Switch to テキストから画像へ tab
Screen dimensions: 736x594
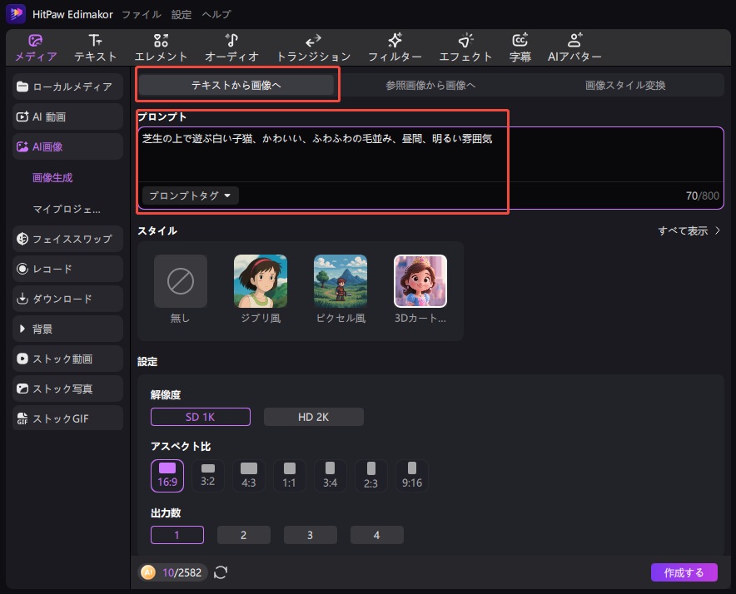point(236,85)
